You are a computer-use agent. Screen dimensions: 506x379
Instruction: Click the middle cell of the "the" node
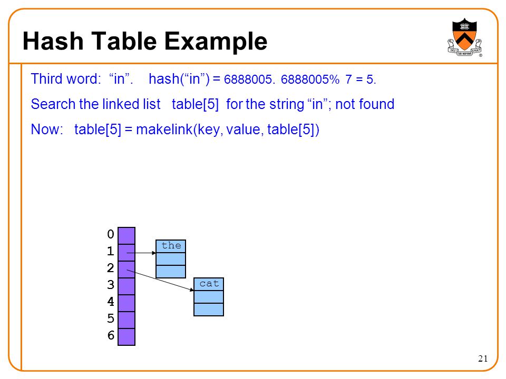tap(171, 259)
